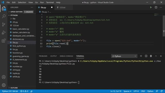Split the terminal panel
Screen dimensions: 165x93
[x=146, y=56]
